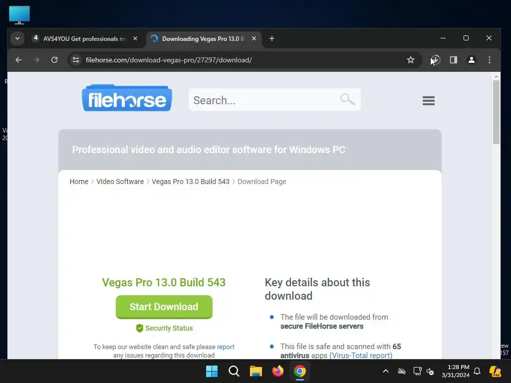The image size is (511, 383).
Task: Launch Firefox from the taskbar
Action: [277, 371]
